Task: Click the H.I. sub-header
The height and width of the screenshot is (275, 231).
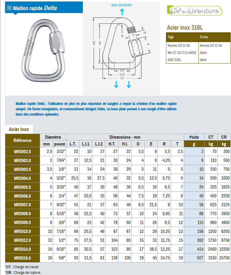Action: 125,144
